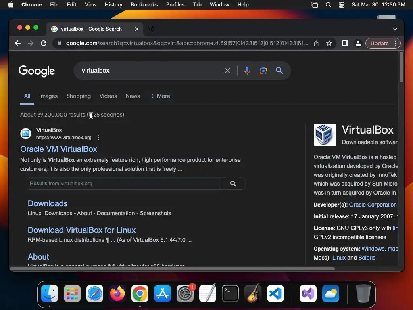Open the Oracle VM VirtualBox result

click(x=58, y=149)
